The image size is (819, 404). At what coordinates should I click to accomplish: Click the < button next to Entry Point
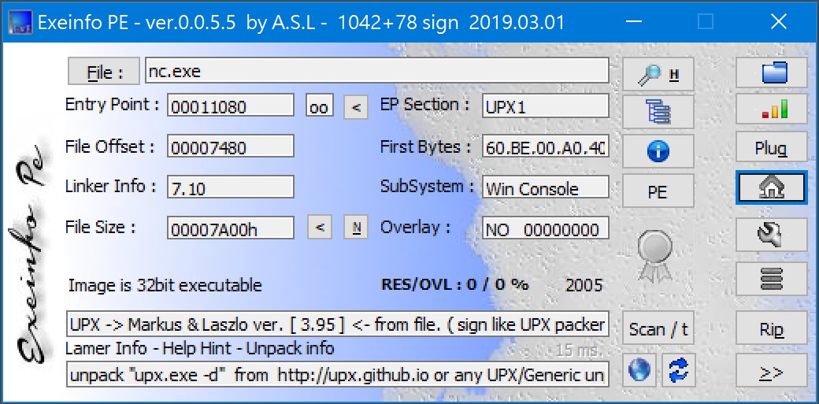pos(356,106)
